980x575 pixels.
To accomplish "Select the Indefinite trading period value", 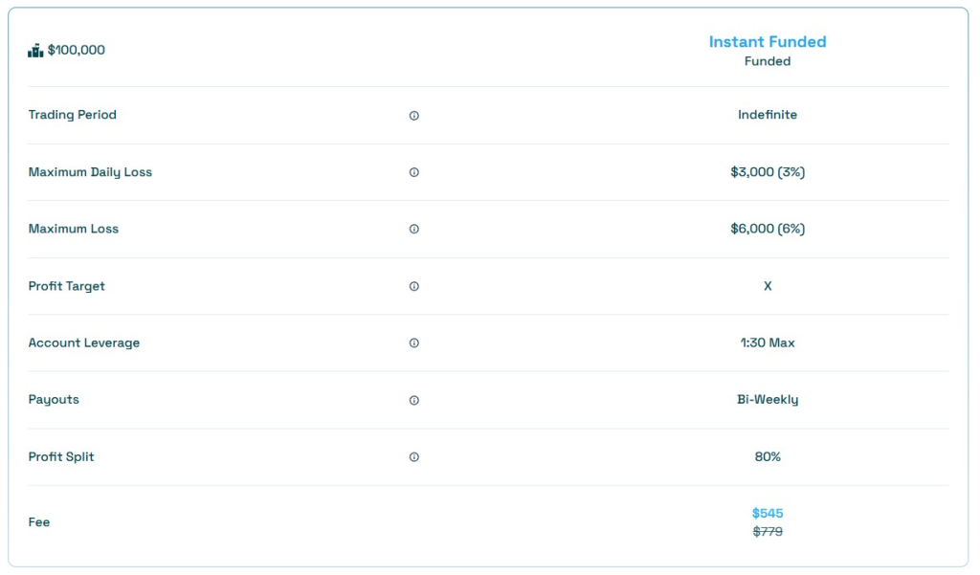I will [x=768, y=115].
